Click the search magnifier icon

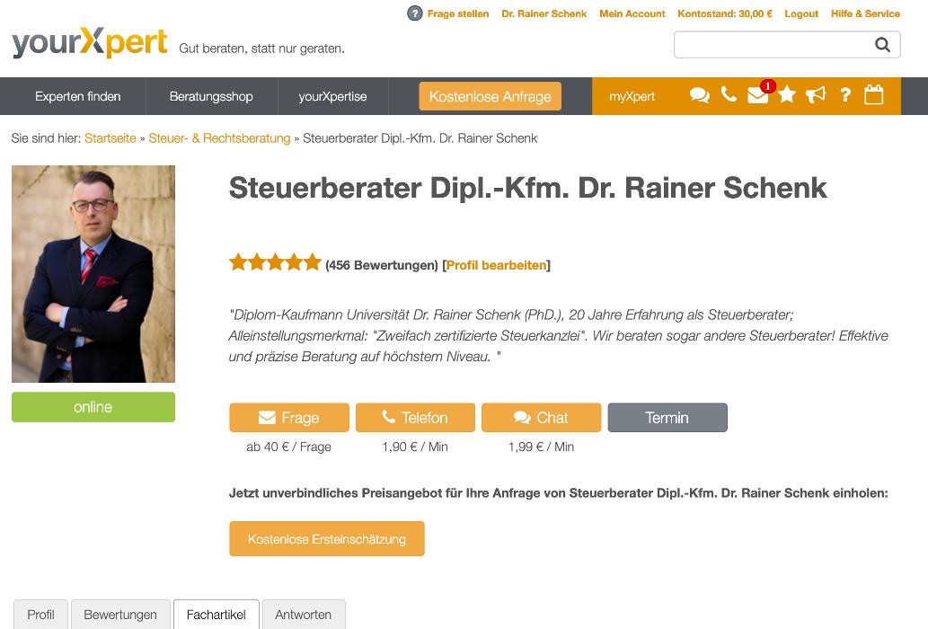click(883, 45)
